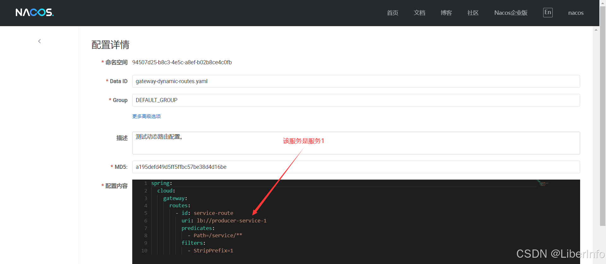This screenshot has width=606, height=264.
Task: Click 'StripPrefix=1' in the editor
Action: click(x=213, y=250)
